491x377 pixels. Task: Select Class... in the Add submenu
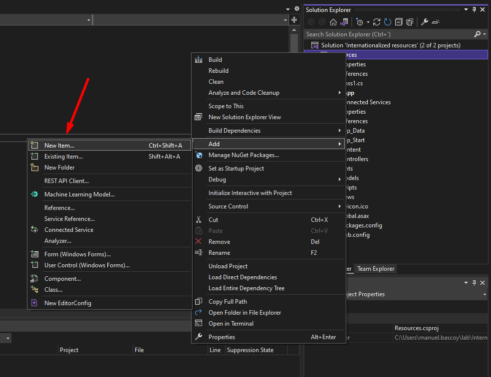click(53, 290)
